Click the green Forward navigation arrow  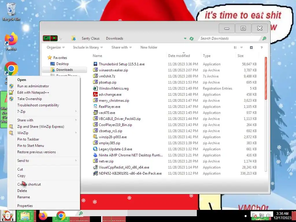(x=54, y=38)
